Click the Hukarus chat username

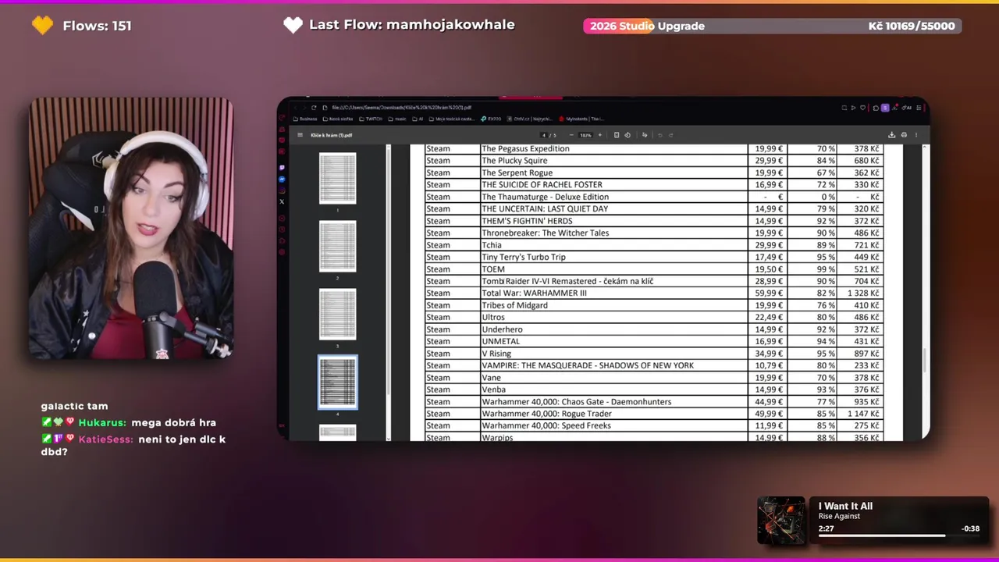102,422
